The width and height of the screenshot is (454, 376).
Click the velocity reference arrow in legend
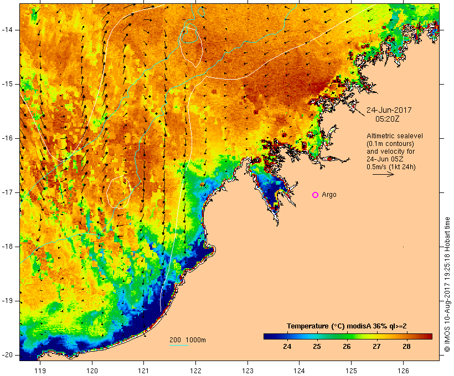(383, 174)
